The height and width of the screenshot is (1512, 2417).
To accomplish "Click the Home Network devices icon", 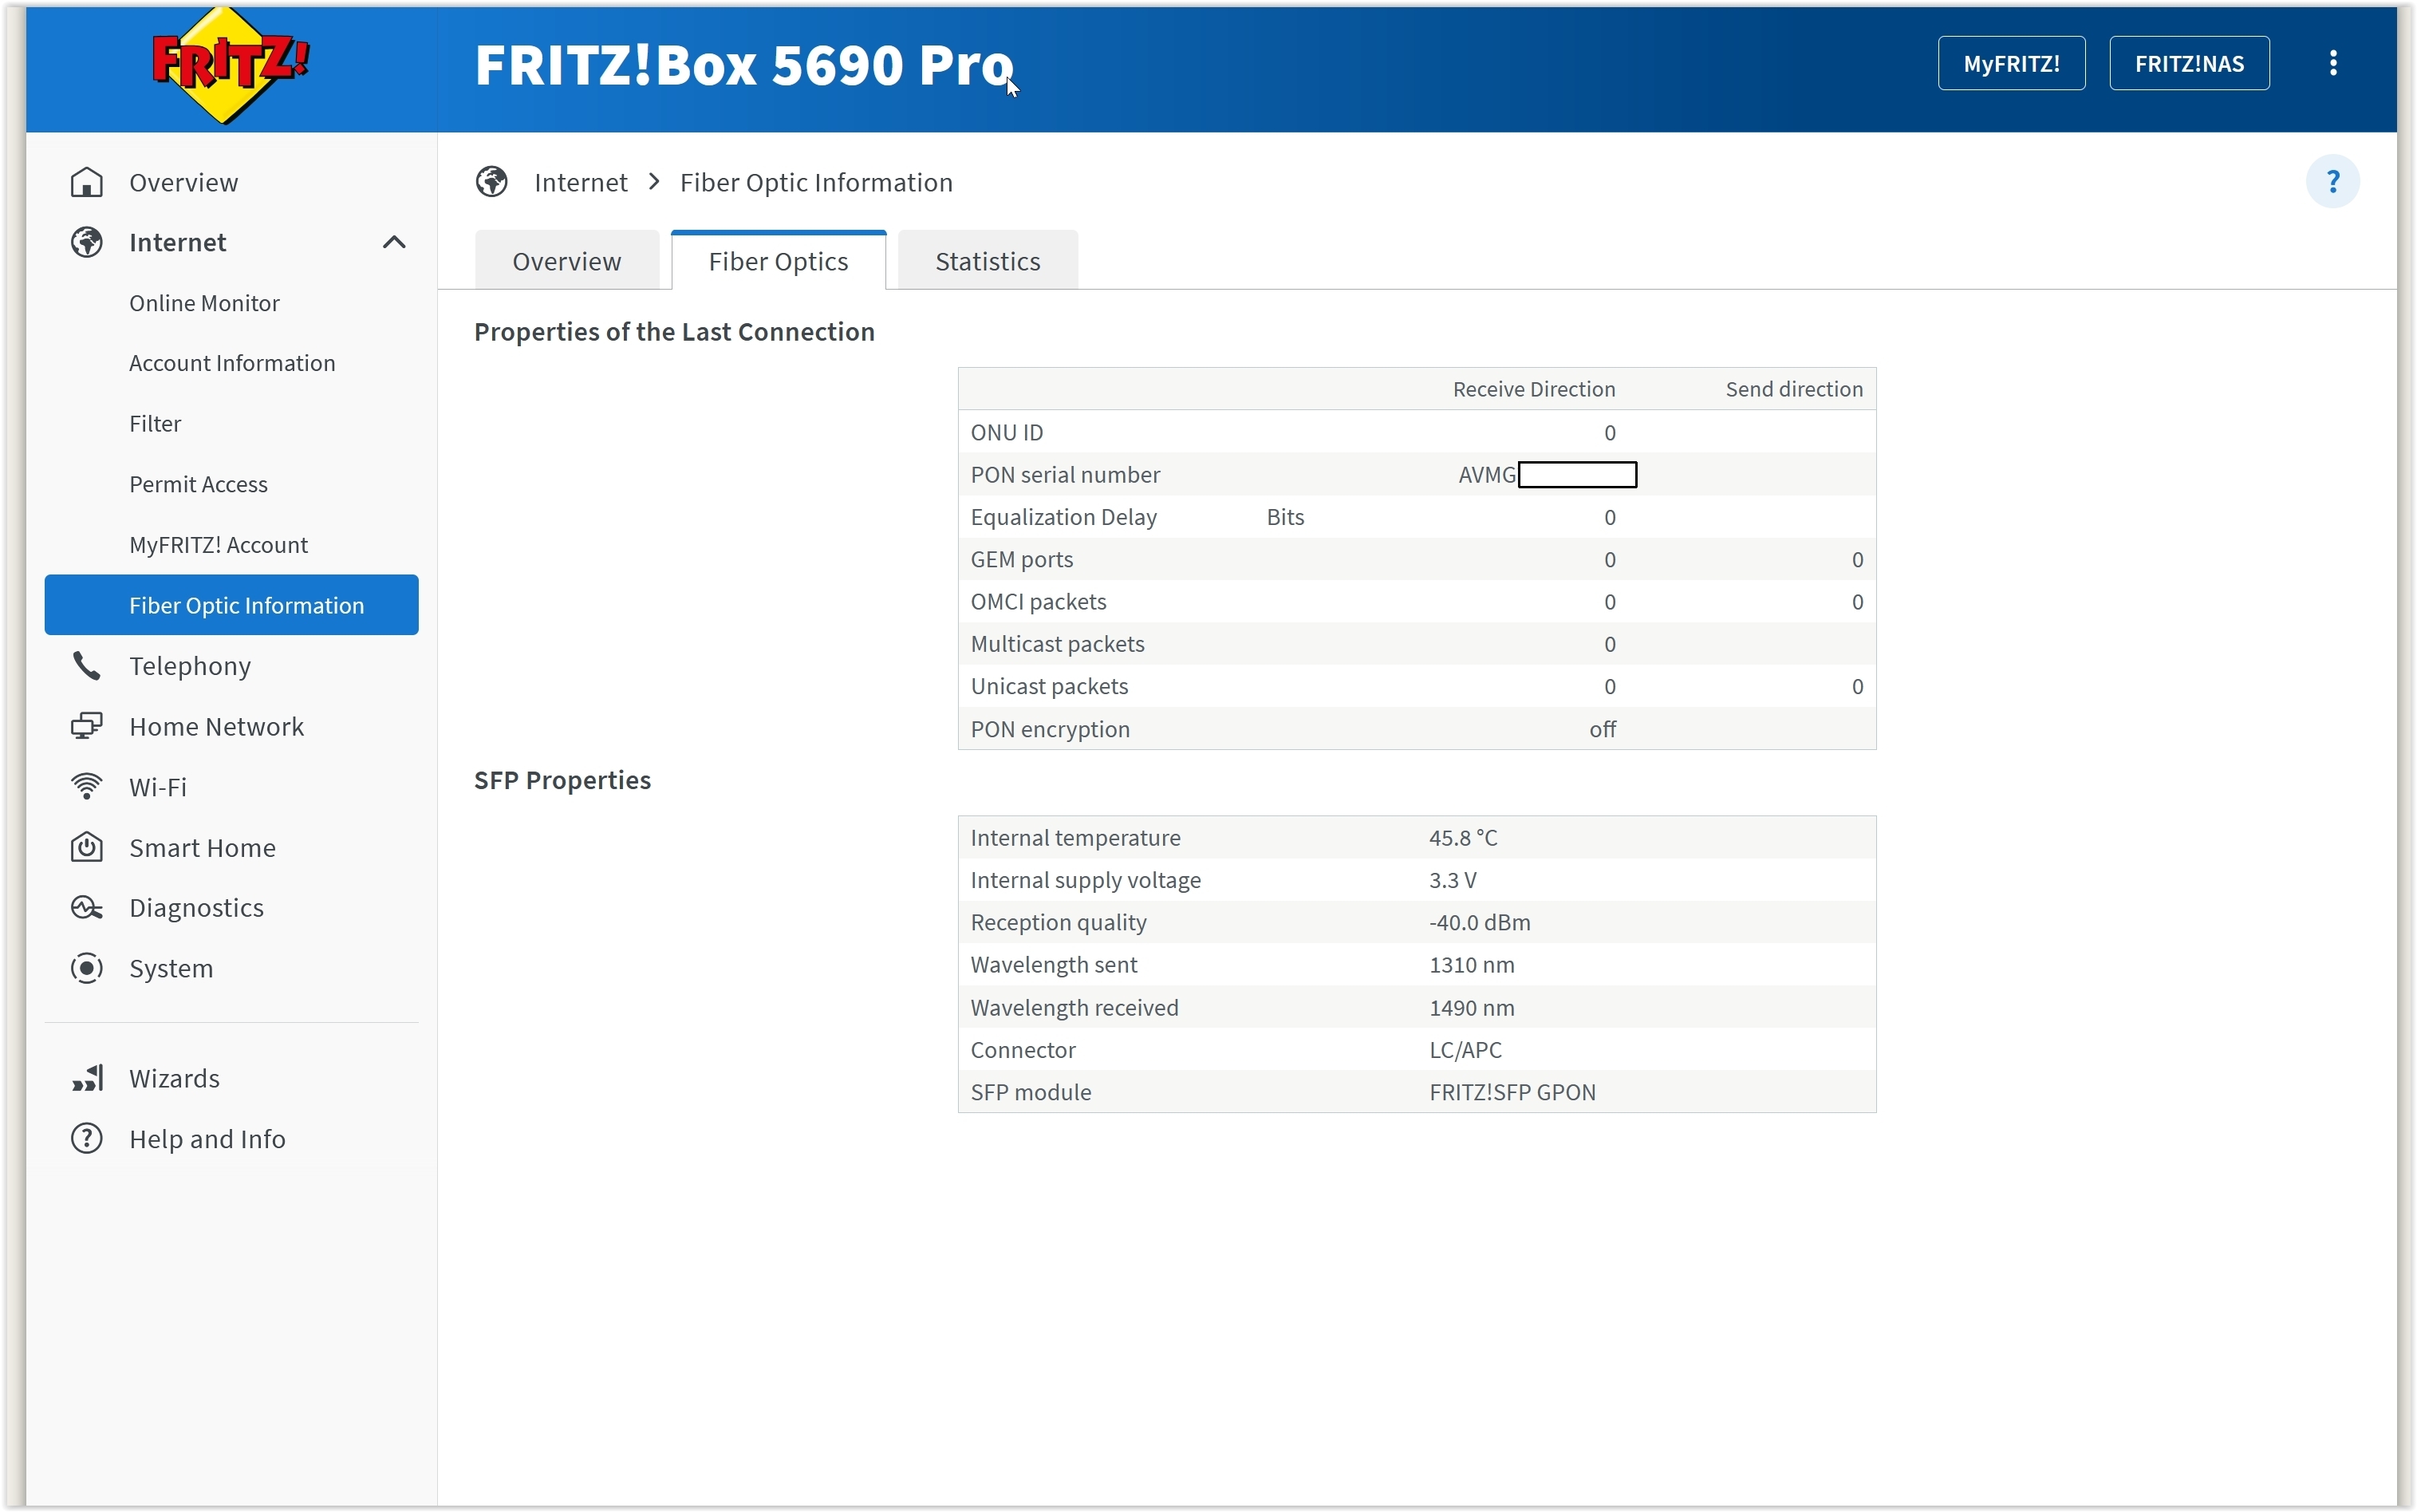I will (x=87, y=726).
